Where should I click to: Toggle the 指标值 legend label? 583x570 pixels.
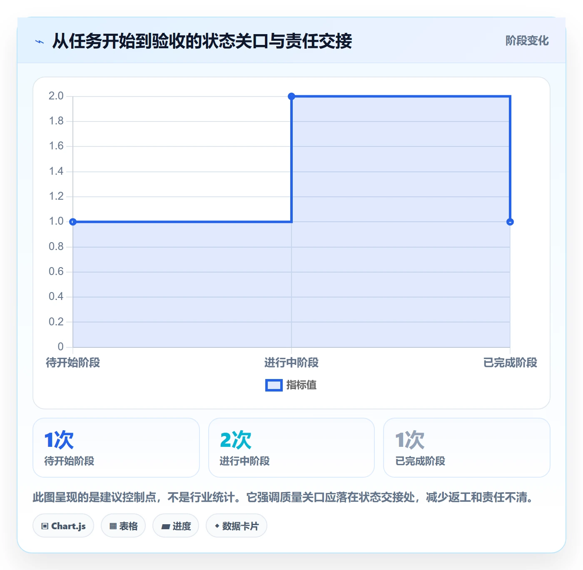point(301,385)
